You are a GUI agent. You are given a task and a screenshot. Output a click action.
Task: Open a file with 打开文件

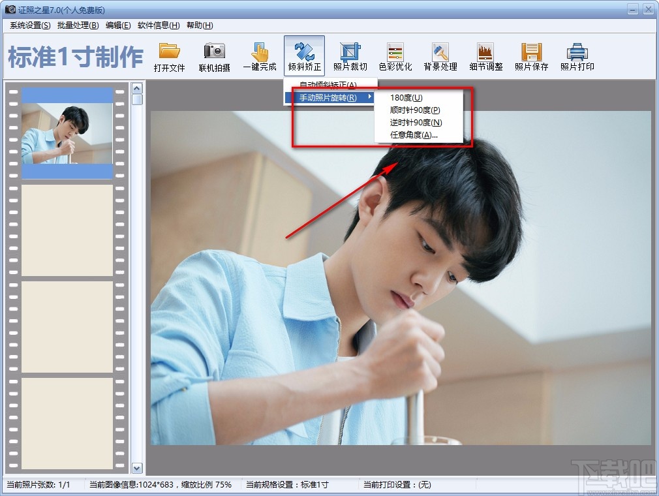pyautogui.click(x=169, y=55)
